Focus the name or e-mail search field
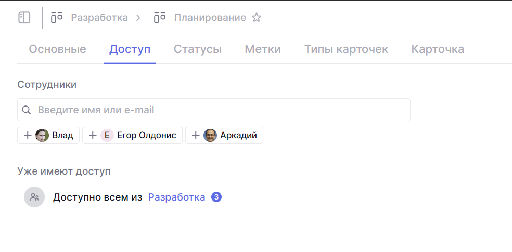This screenshot has width=512, height=252. pyautogui.click(x=219, y=110)
